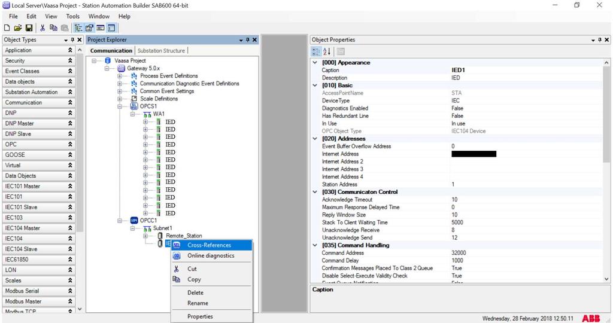Toggle the Object Properties toolbar icon

[90, 28]
